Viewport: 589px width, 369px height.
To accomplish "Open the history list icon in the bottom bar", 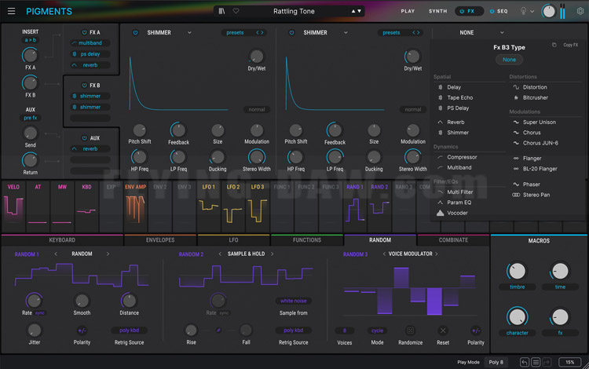I will [536, 362].
